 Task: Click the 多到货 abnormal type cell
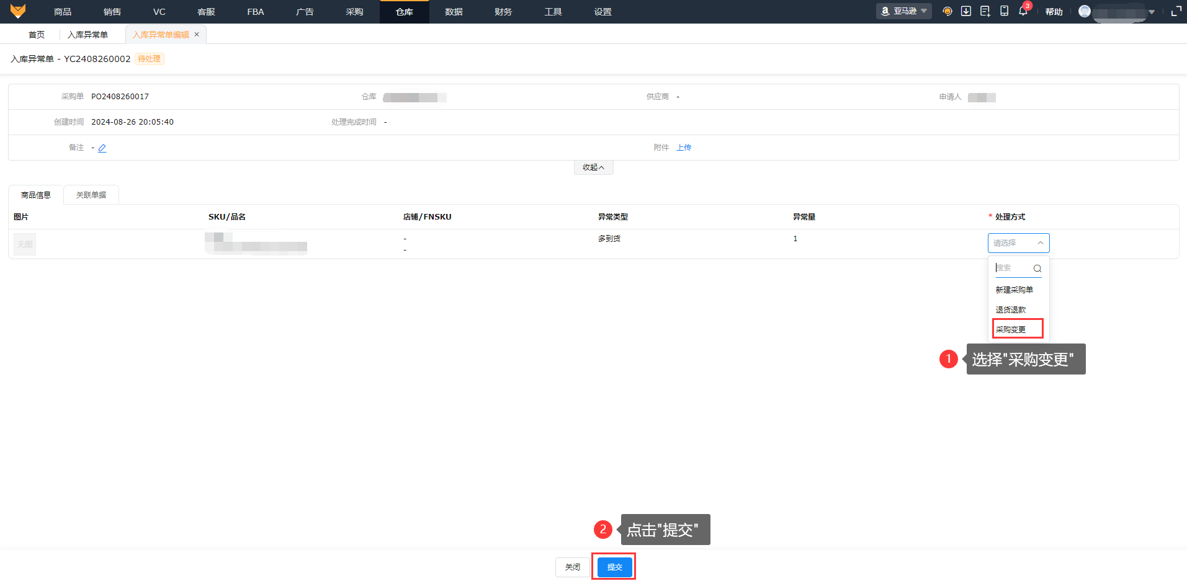point(609,239)
